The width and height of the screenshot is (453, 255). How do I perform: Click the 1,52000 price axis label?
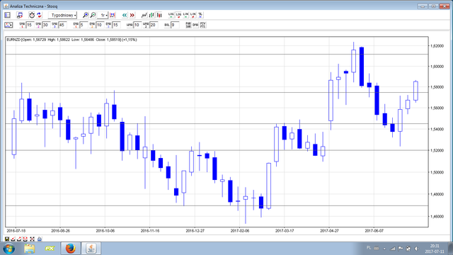click(437, 151)
